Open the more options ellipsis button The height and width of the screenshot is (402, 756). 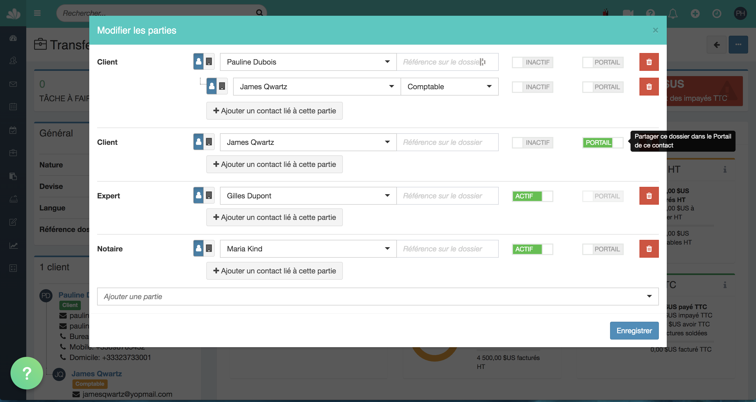(738, 45)
